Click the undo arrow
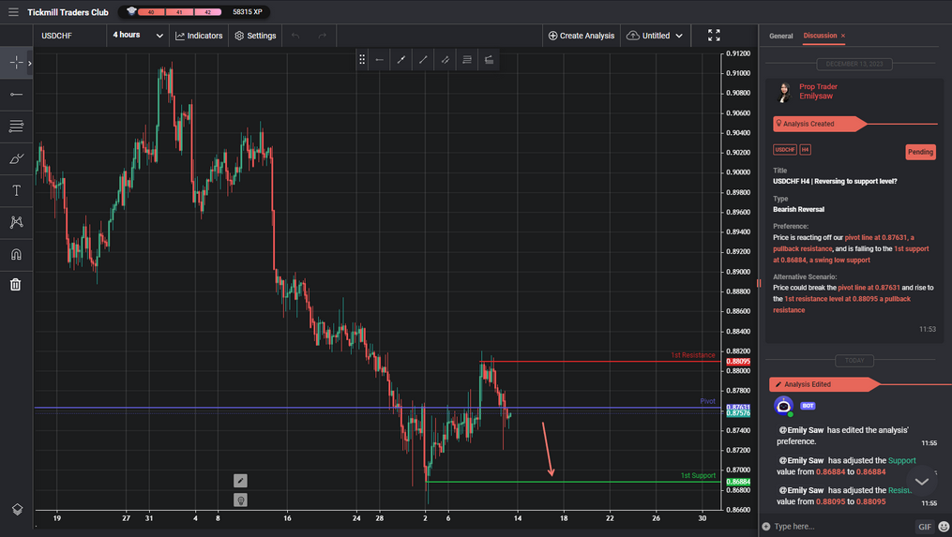Viewport: 952px width, 537px height. coord(295,36)
